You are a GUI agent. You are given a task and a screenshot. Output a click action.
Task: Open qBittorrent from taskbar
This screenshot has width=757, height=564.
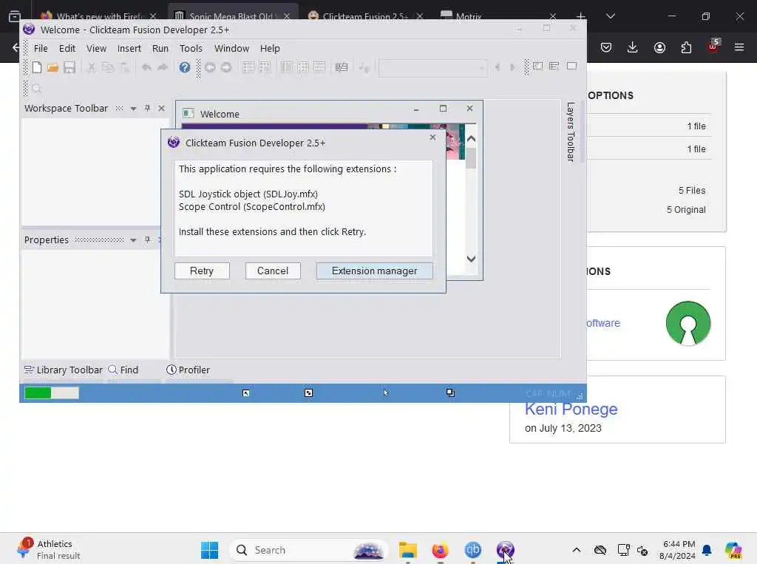coord(472,550)
